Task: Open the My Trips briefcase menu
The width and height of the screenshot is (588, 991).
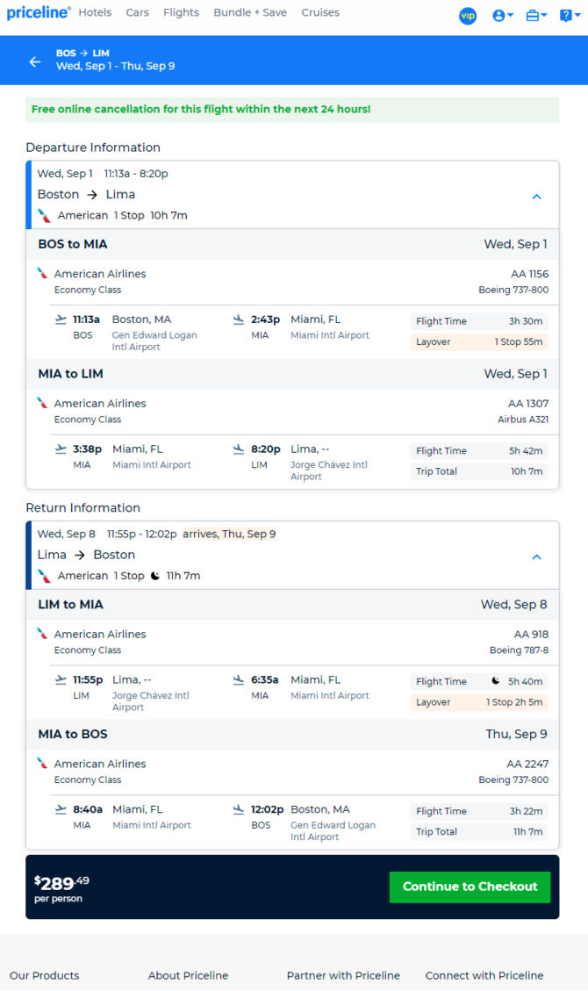Action: coord(536,16)
